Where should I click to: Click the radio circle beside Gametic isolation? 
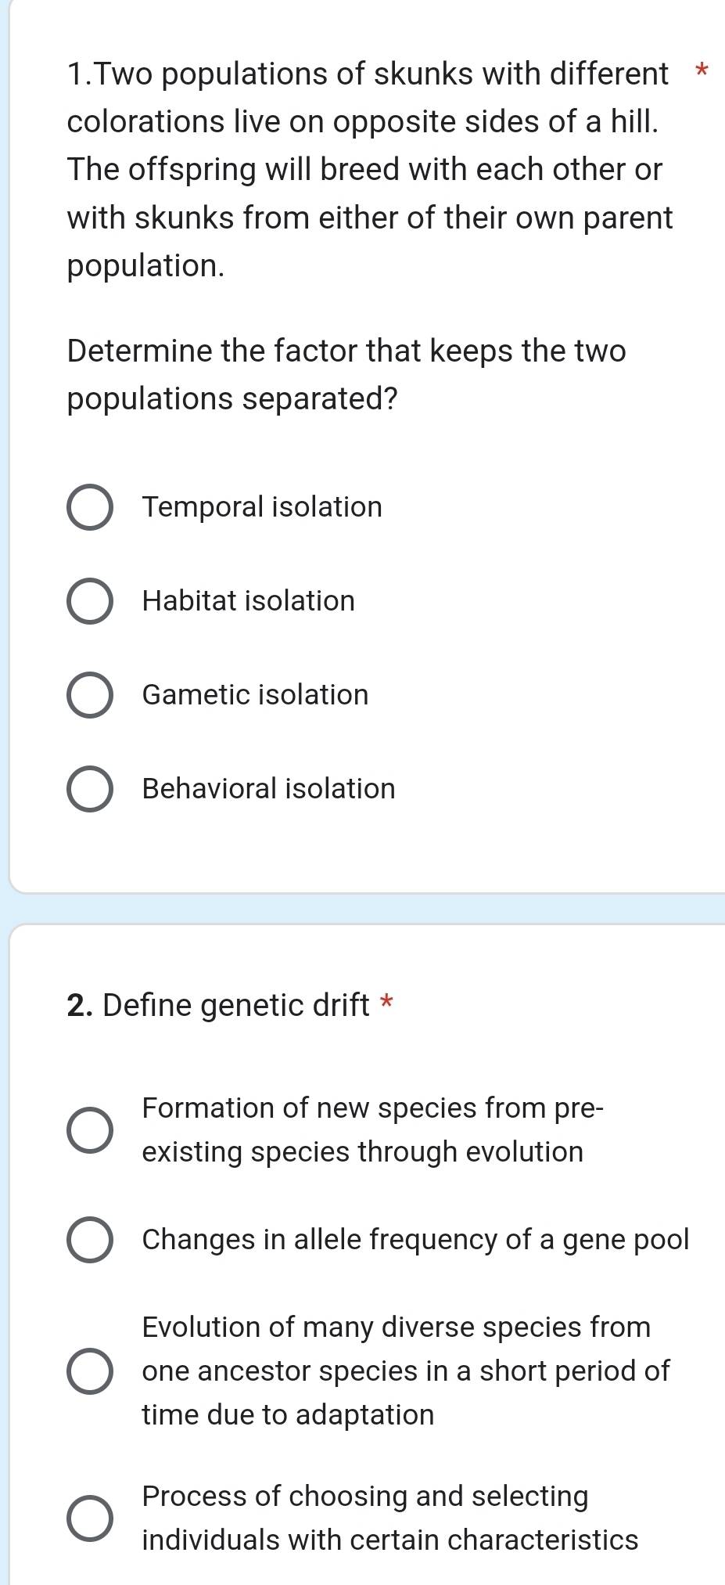92,695
